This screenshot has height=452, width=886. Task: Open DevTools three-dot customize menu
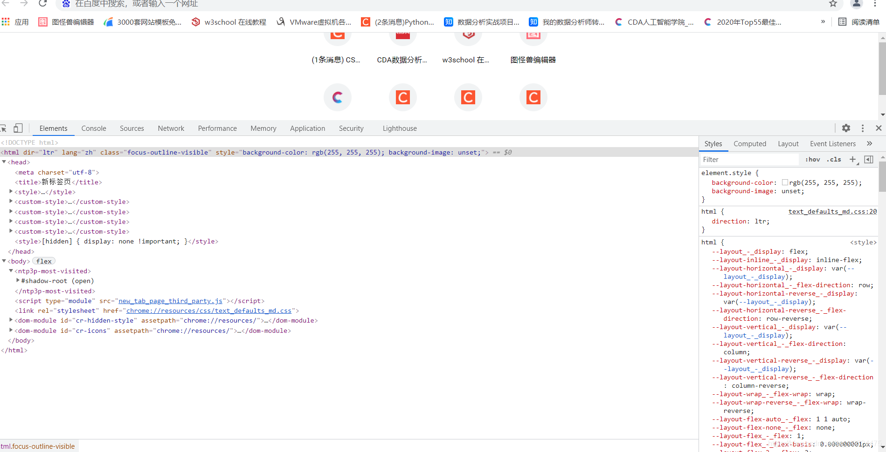[x=863, y=128]
